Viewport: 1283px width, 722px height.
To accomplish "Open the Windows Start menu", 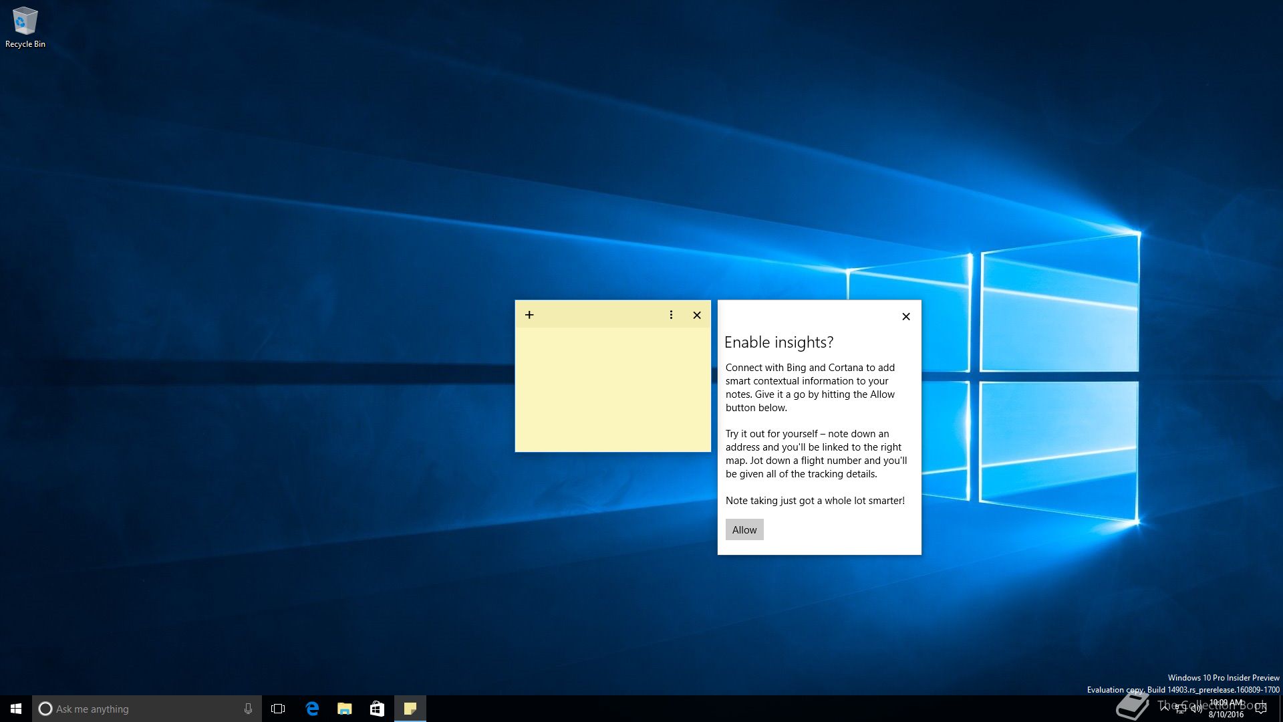I will point(16,709).
